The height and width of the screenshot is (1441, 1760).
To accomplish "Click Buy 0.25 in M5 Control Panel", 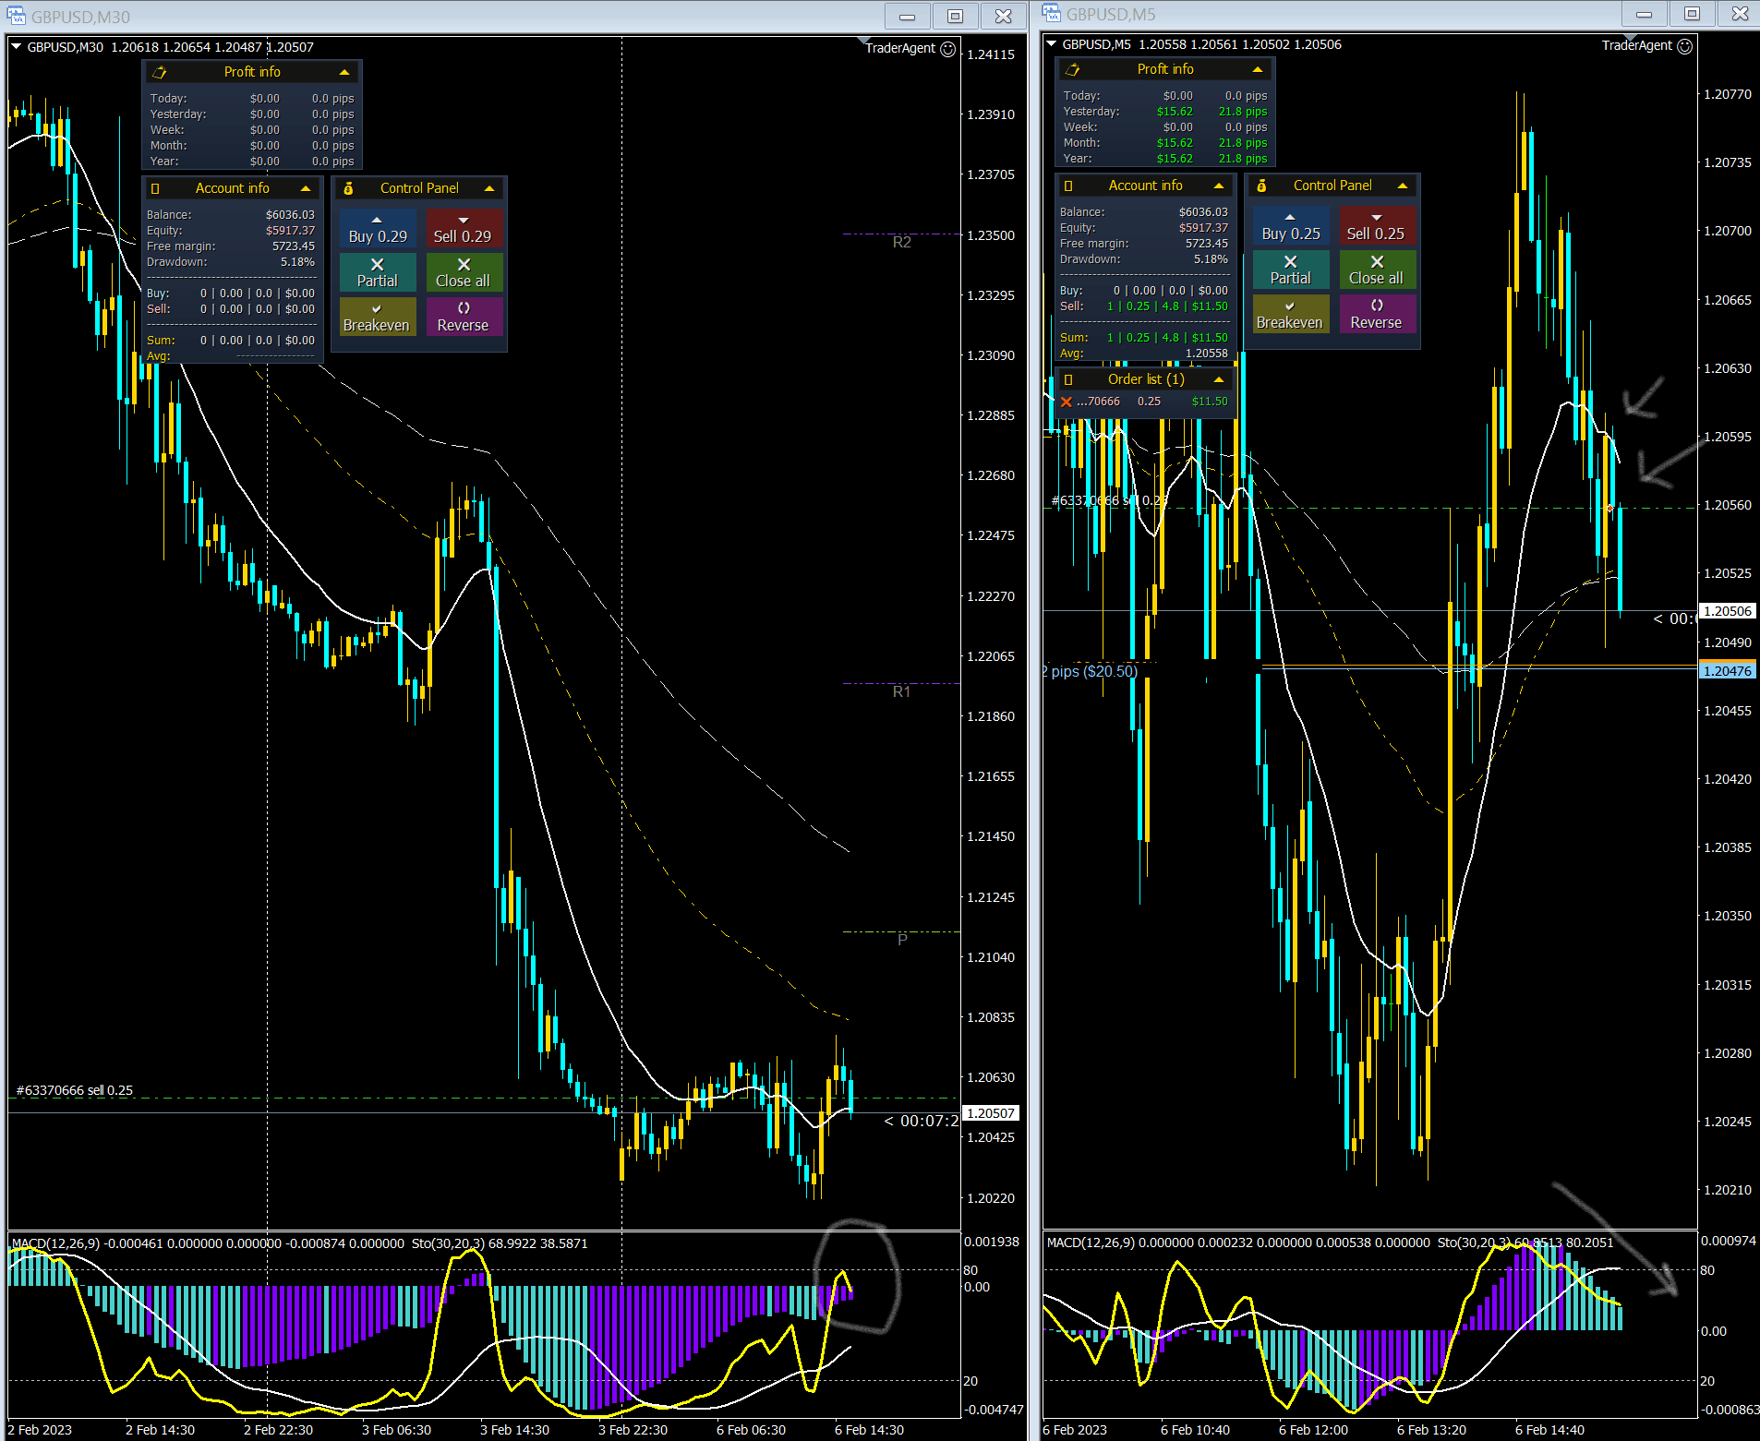I will [x=1291, y=225].
